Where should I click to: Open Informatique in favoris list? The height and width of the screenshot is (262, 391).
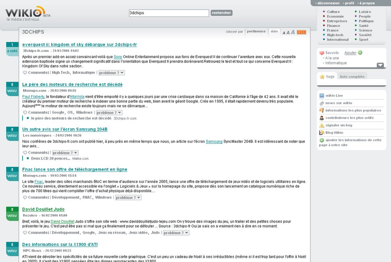pos(336,63)
